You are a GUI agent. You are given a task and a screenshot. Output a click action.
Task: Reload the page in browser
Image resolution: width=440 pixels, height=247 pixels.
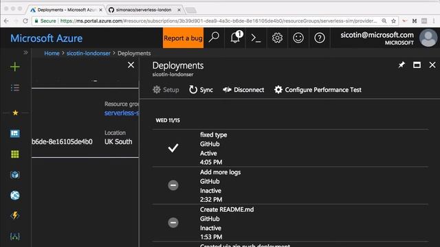point(25,21)
